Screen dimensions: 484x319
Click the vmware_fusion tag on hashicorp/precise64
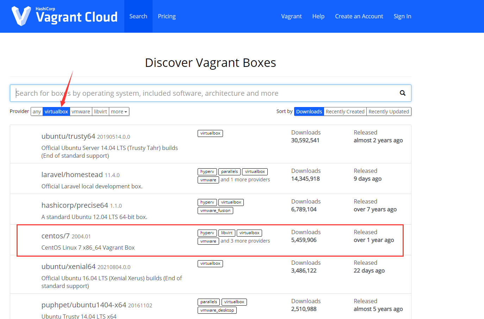pyautogui.click(x=215, y=210)
